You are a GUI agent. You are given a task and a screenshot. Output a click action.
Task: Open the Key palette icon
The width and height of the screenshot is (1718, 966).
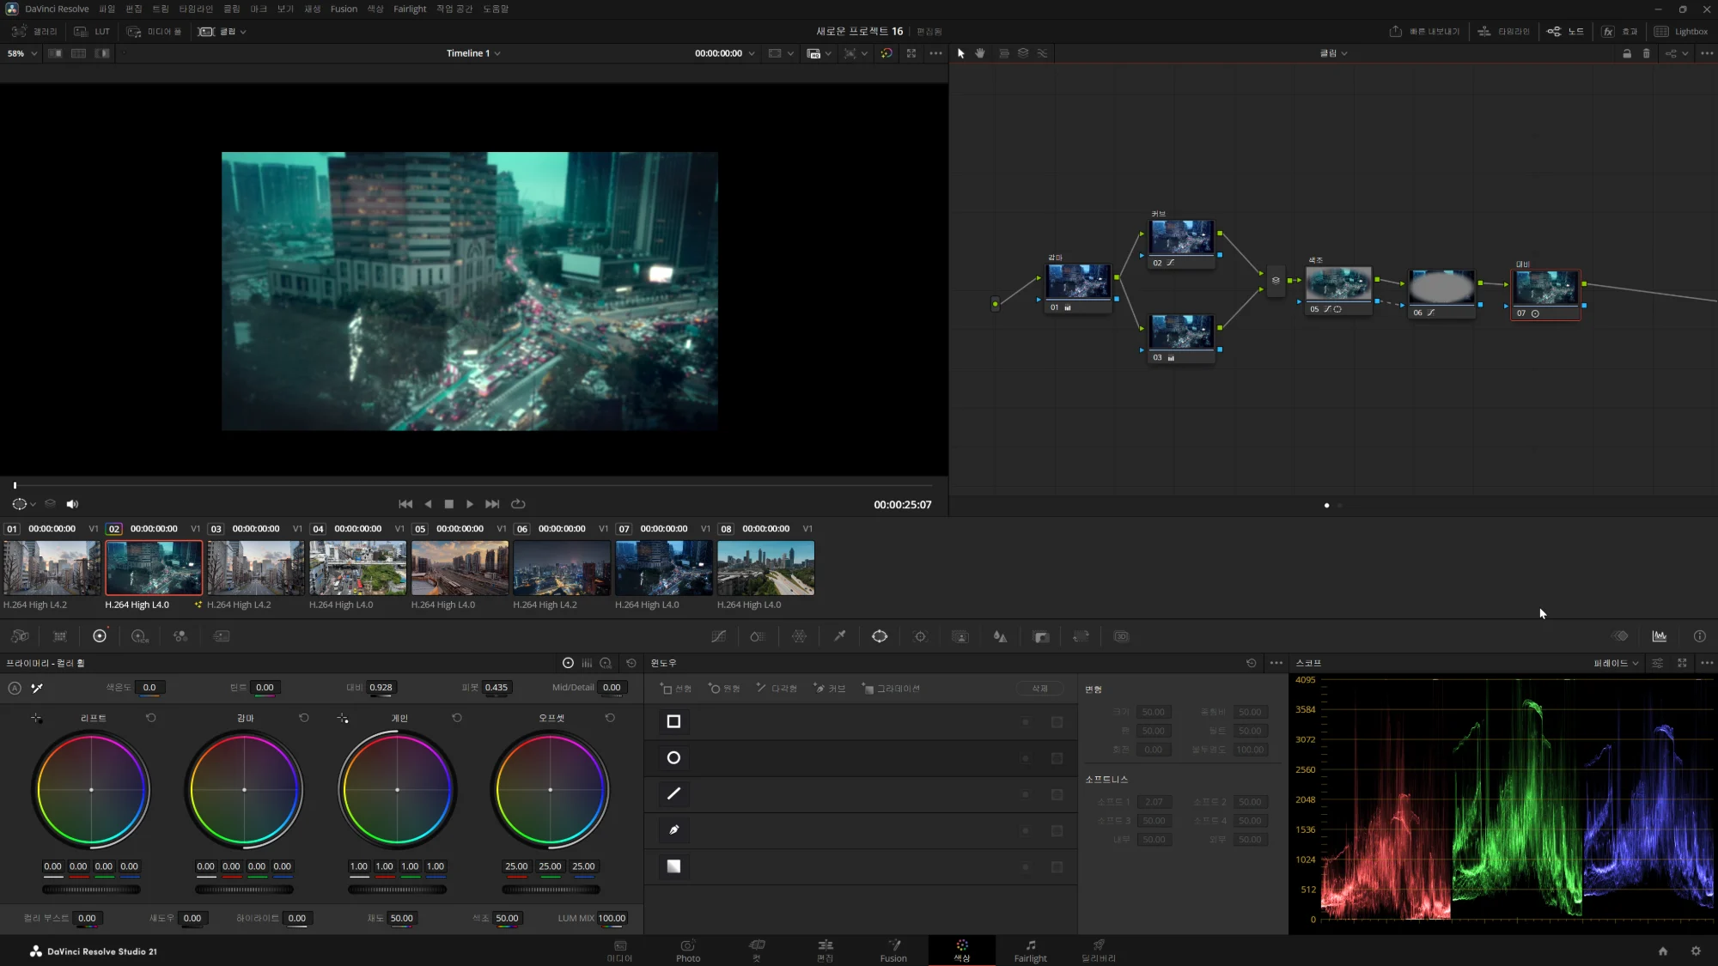1041,636
